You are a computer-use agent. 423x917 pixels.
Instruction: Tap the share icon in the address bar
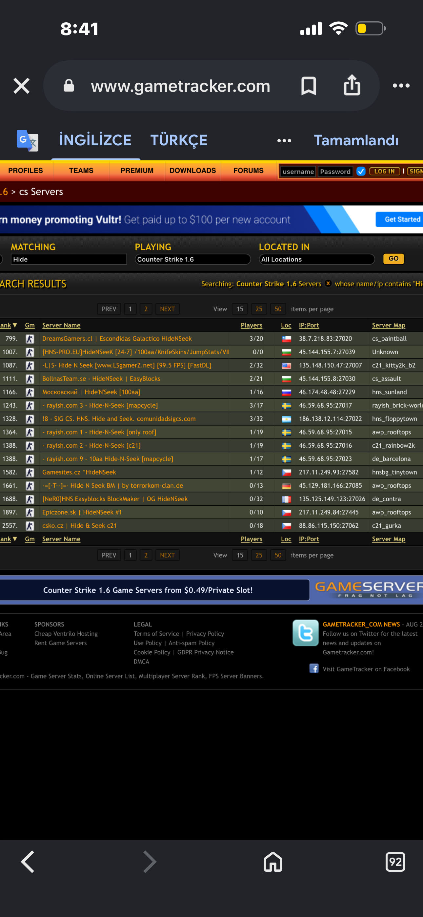[352, 85]
